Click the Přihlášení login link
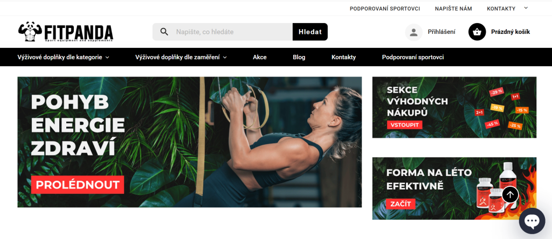 point(441,32)
